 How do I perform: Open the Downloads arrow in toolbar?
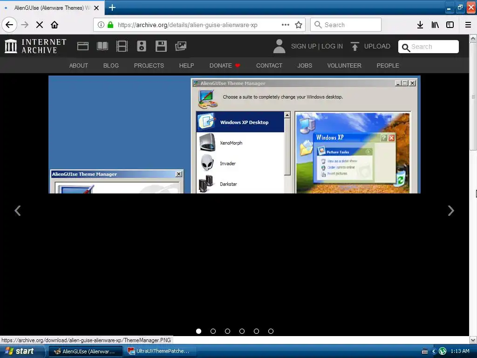[420, 25]
